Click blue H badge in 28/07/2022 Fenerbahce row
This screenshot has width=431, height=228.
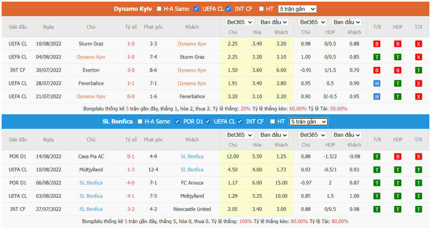click(377, 84)
